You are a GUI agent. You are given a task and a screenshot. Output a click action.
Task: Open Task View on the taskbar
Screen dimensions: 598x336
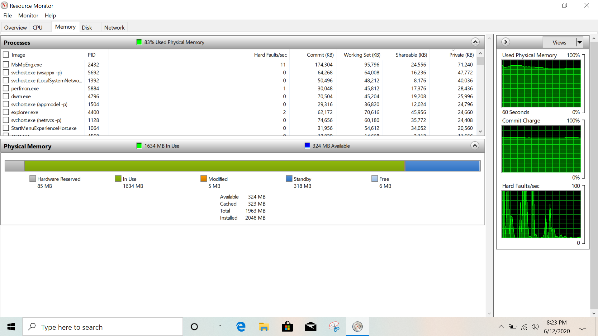(x=217, y=327)
